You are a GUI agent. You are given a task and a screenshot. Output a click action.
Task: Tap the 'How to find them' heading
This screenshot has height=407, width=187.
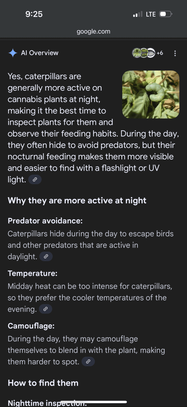(43, 383)
